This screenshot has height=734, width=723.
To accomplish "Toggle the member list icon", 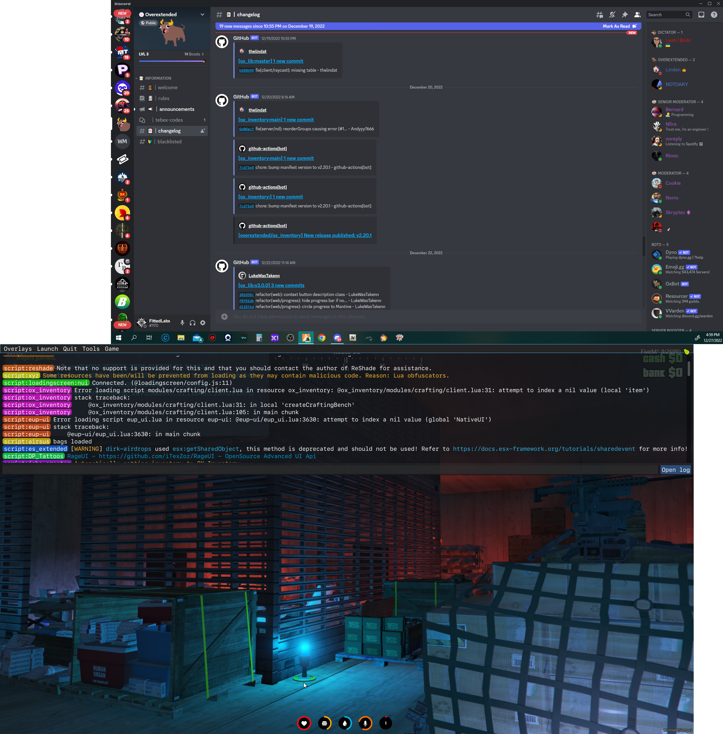I will pyautogui.click(x=638, y=15).
